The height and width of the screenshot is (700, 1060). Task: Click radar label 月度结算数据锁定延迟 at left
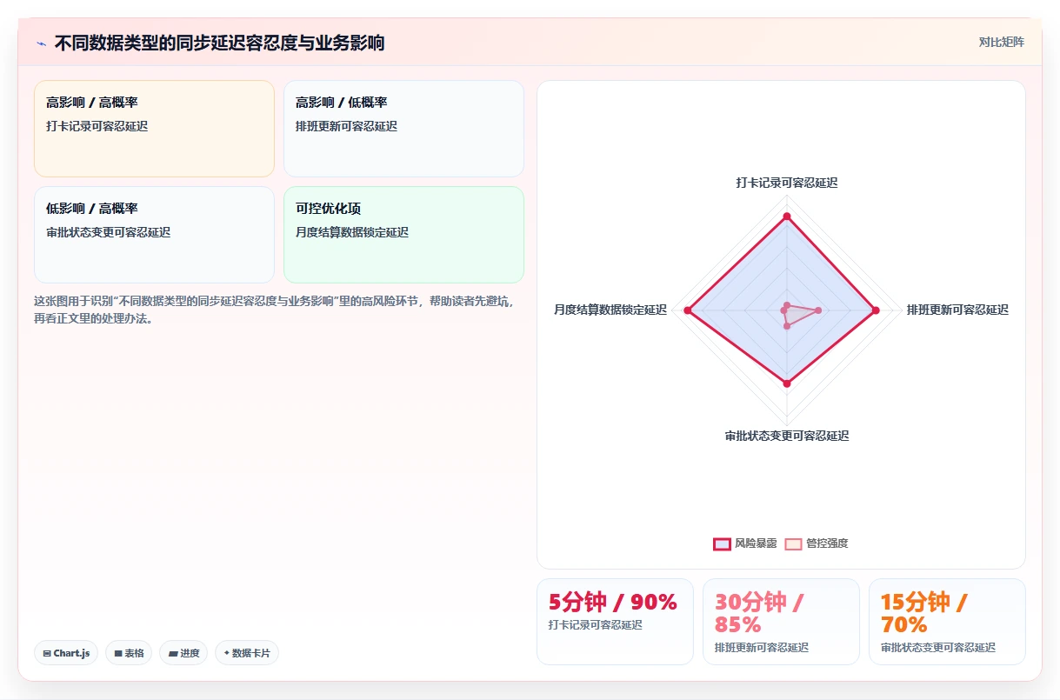610,310
